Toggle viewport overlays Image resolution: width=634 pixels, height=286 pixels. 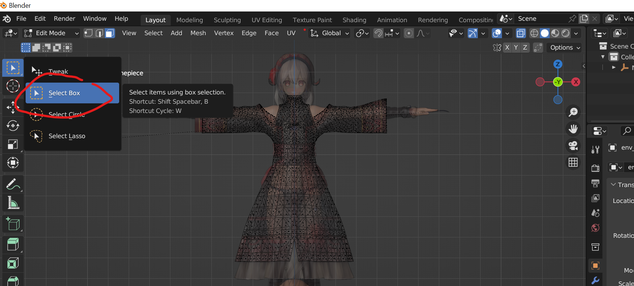[x=497, y=33]
